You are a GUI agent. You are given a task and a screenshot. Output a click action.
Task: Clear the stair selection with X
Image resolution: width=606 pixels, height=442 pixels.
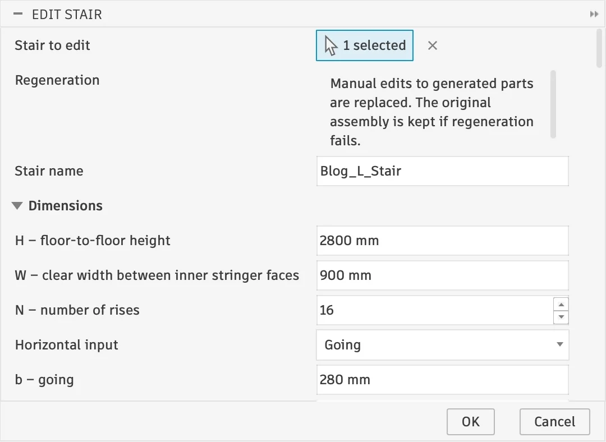coord(433,45)
